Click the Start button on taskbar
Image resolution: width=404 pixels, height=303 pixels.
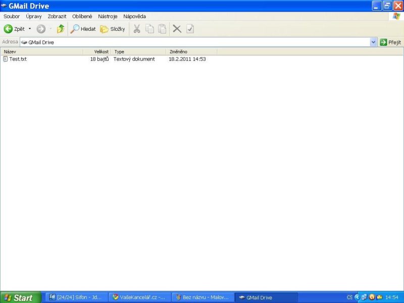(x=20, y=297)
